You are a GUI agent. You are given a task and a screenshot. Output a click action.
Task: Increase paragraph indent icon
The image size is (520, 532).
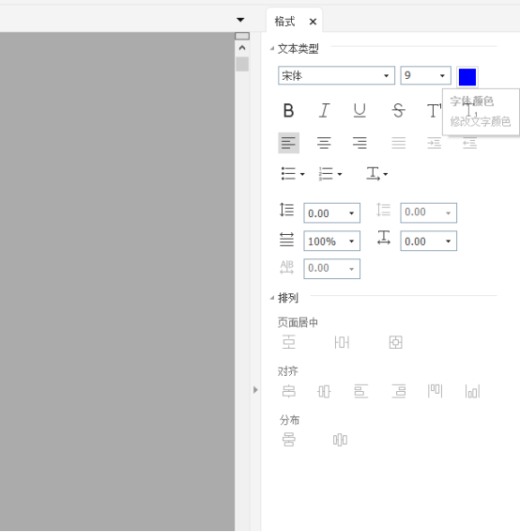pos(434,143)
